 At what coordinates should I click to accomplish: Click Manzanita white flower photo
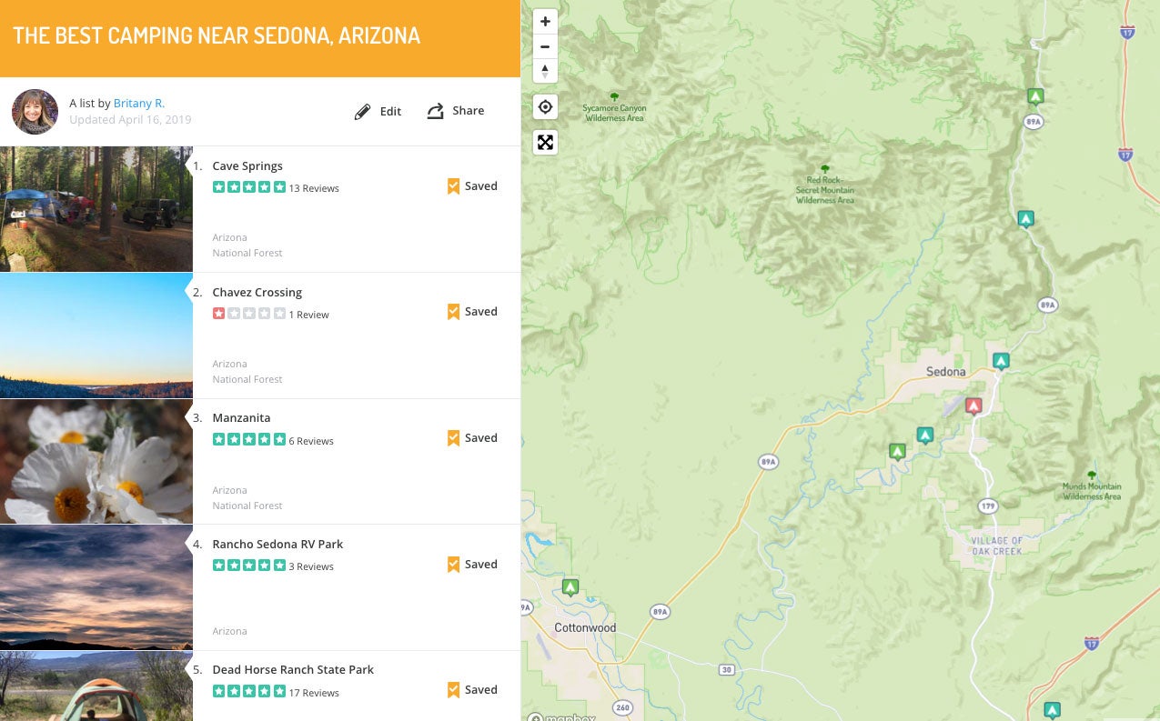tap(96, 462)
